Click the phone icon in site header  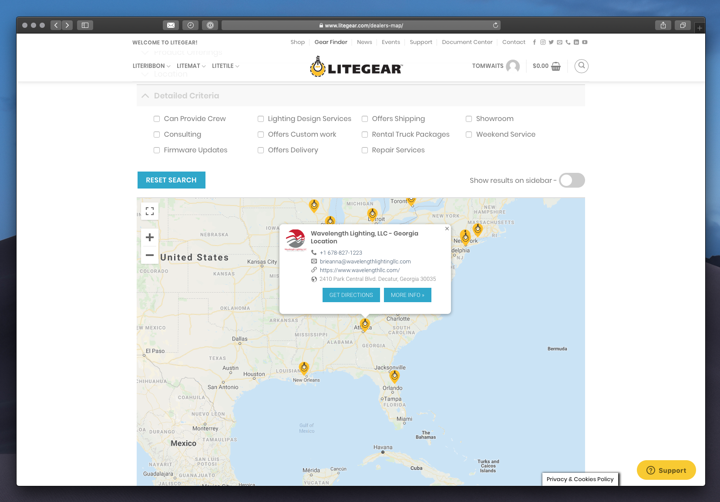click(568, 42)
